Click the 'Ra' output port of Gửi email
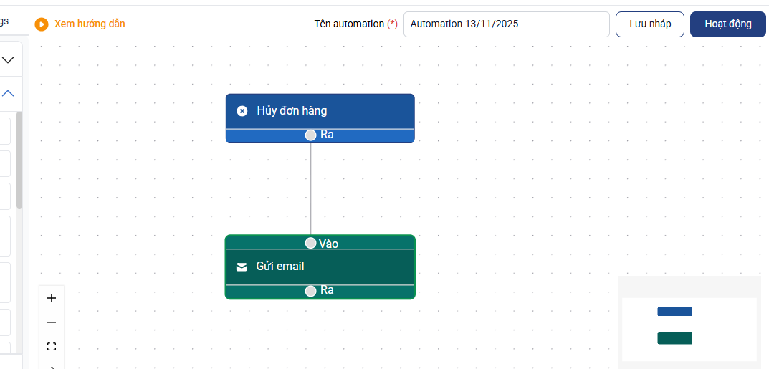Image resolution: width=769 pixels, height=369 pixels. 310,291
